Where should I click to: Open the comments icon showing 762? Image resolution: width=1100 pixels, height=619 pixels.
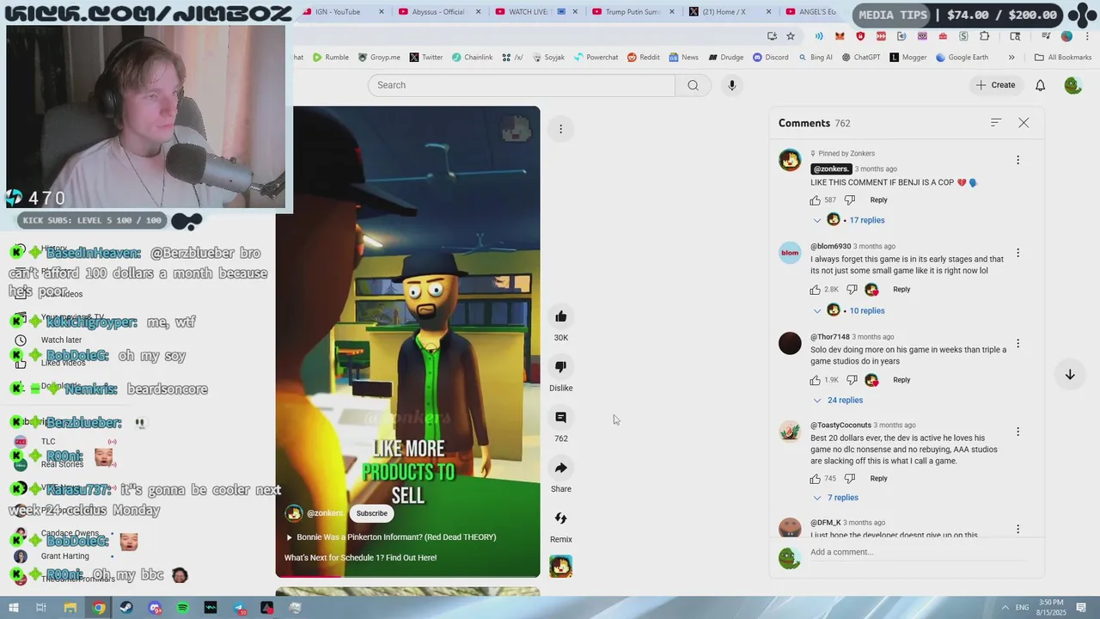click(x=560, y=418)
